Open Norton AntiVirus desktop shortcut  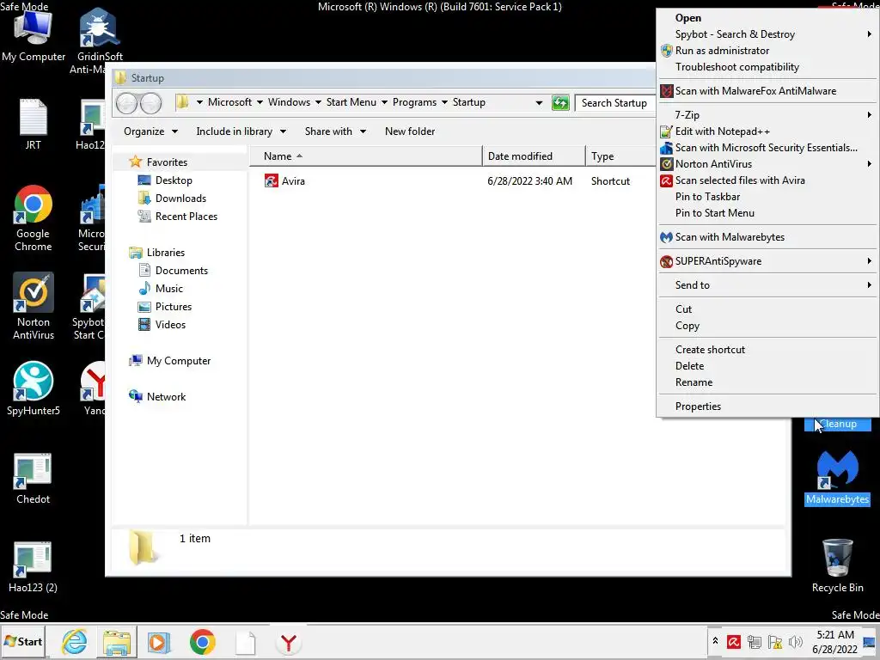34,306
